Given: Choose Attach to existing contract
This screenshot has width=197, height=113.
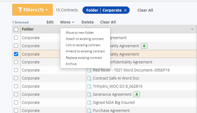Looking at the screenshot, I should pos(85,39).
